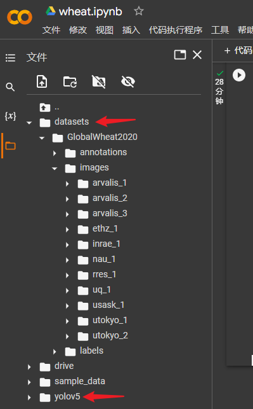Click the nau_1 folder icon
The height and width of the screenshot is (409, 253).
[x=83, y=260]
